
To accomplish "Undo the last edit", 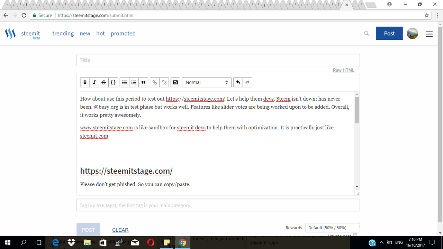I will pyautogui.click(x=238, y=82).
